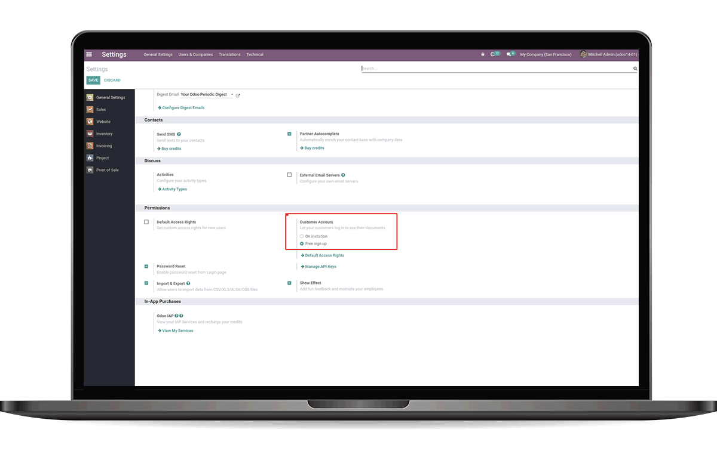Click help icon next to Import & Export
This screenshot has height=457, width=717.
point(188,283)
